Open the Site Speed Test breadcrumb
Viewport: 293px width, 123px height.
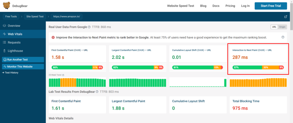[x=36, y=17]
